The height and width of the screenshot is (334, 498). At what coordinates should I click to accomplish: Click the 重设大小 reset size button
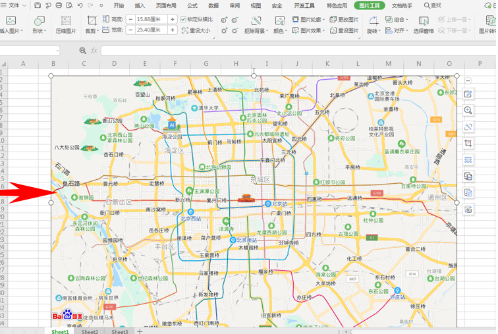[x=196, y=30]
